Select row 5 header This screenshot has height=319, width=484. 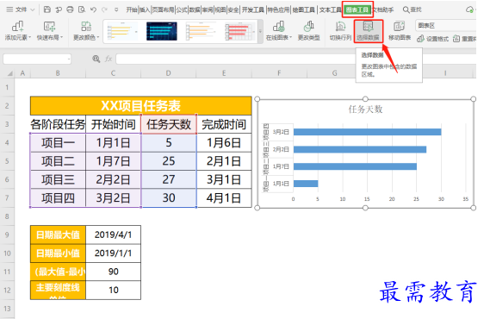point(7,161)
